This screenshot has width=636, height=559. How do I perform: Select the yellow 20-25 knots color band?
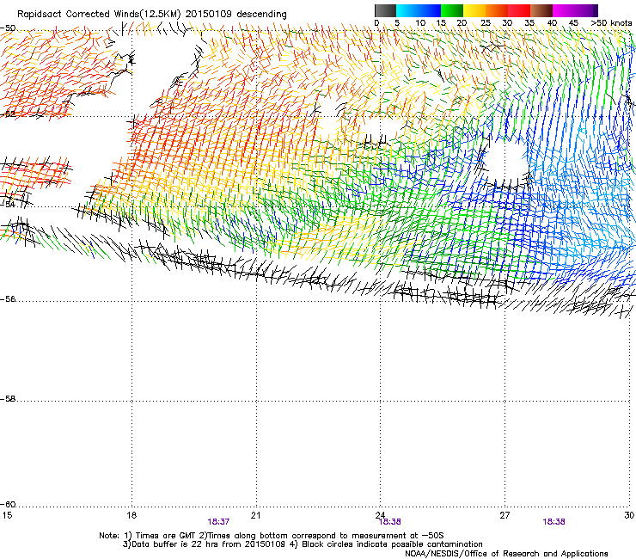point(474,10)
